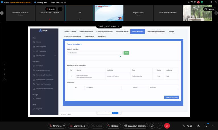The image size is (218, 130).
Task: Toggle Start video button
Action: point(77,126)
